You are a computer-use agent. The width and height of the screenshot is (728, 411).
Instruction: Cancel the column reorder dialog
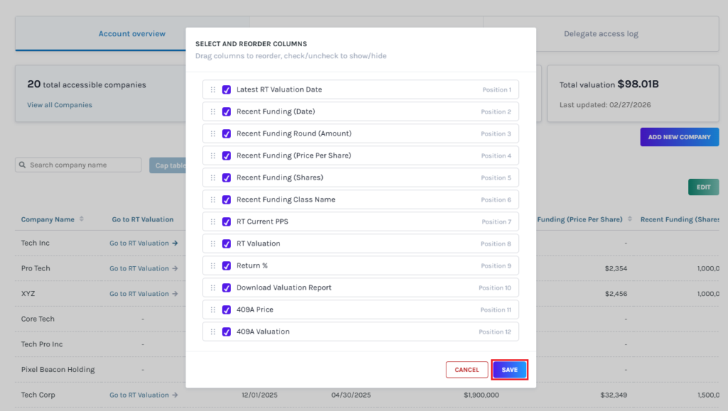[x=466, y=370]
